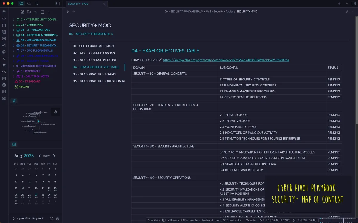Viewport: 358px width, 223px height.
Task: Navigate forward with the right arrow
Action: [74, 12]
